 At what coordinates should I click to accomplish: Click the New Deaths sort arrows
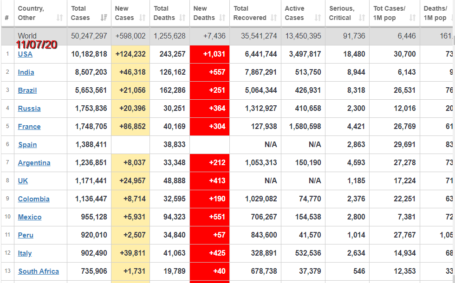222,18
